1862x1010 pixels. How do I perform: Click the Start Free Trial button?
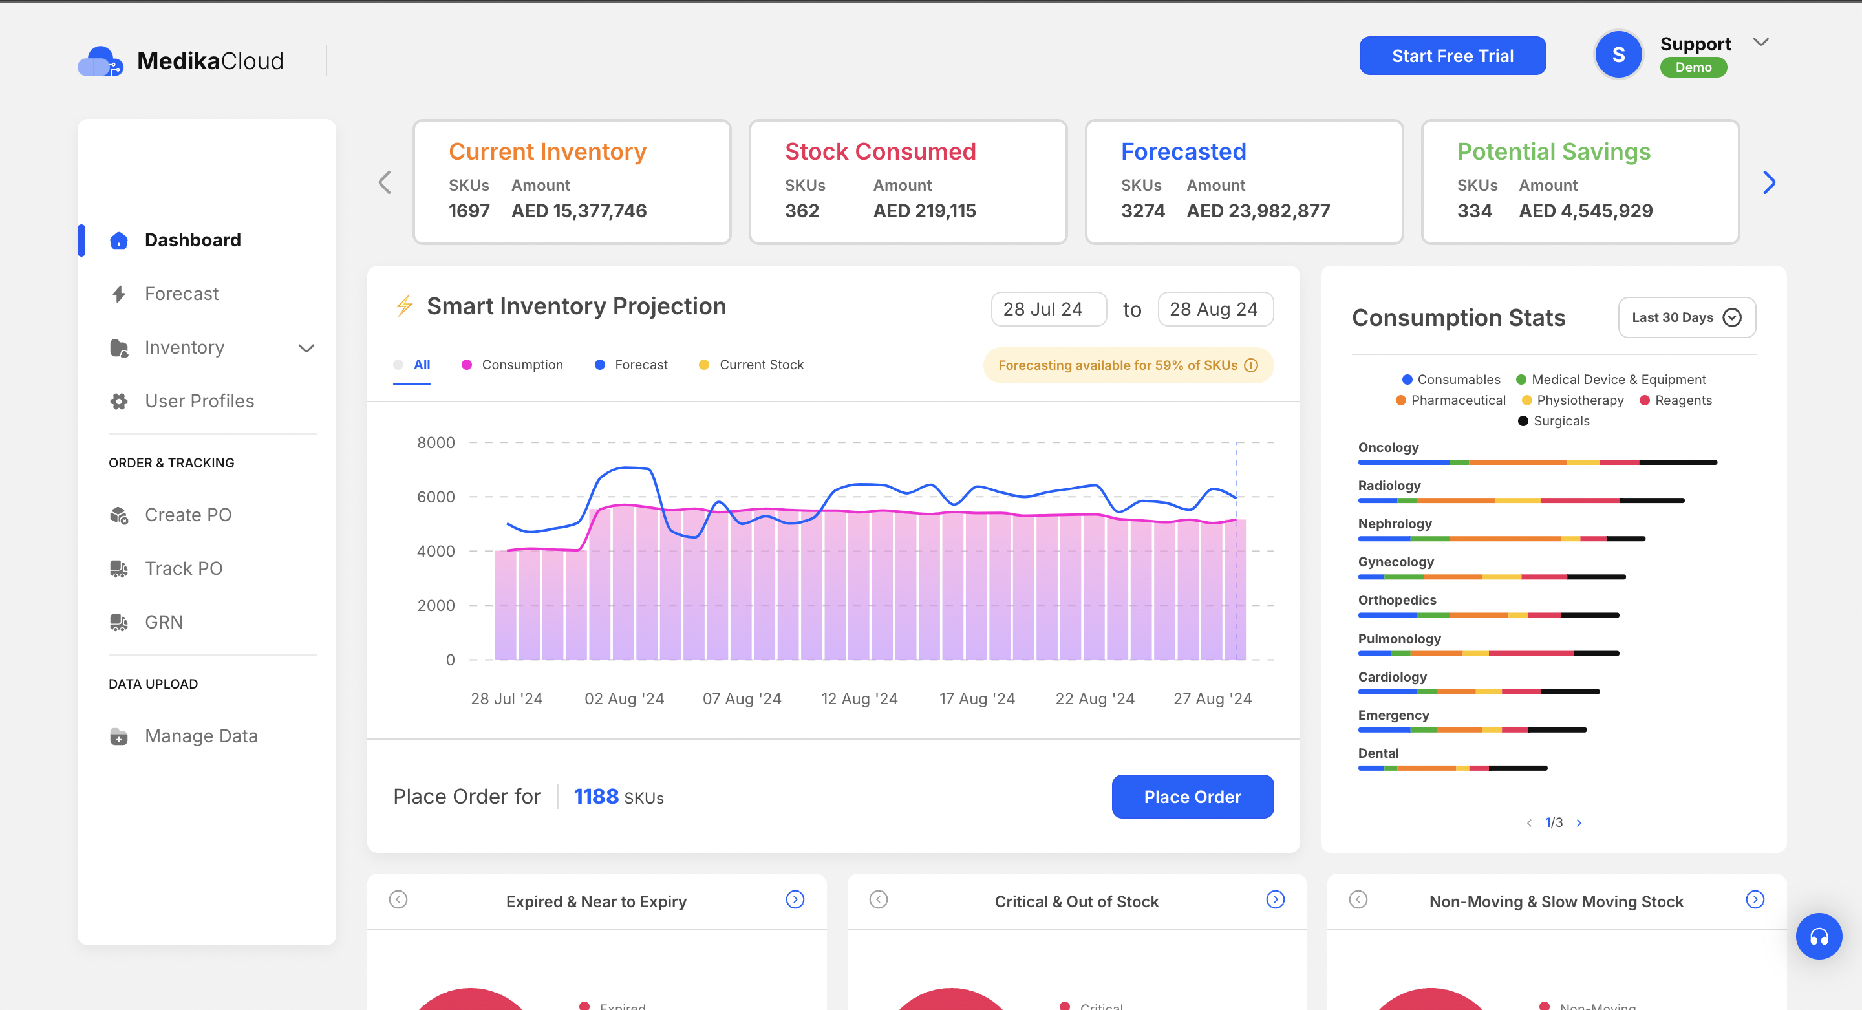[x=1451, y=56]
